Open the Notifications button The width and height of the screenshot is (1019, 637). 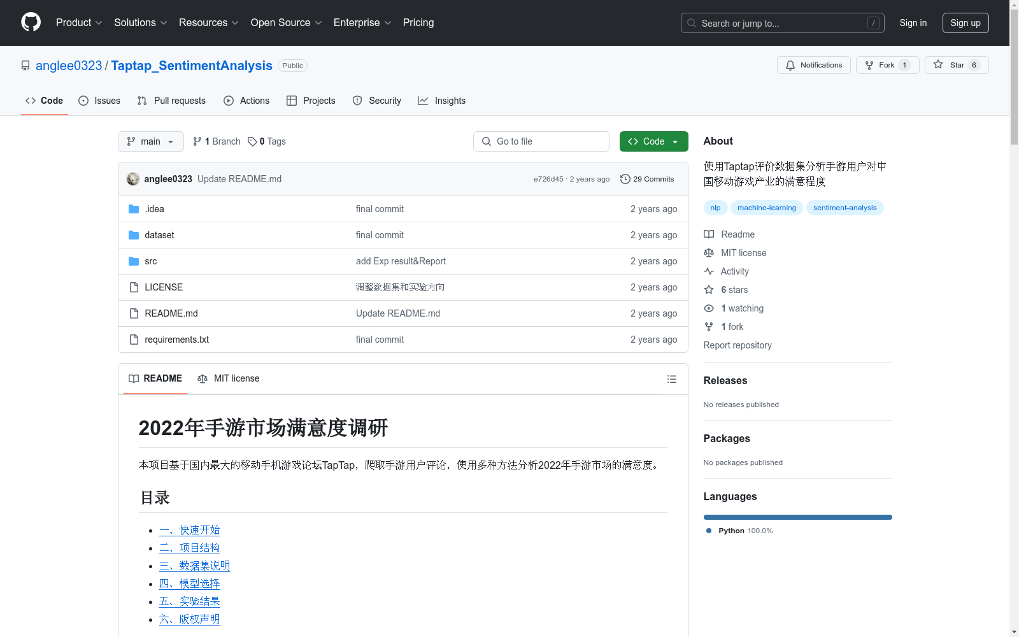pos(814,65)
